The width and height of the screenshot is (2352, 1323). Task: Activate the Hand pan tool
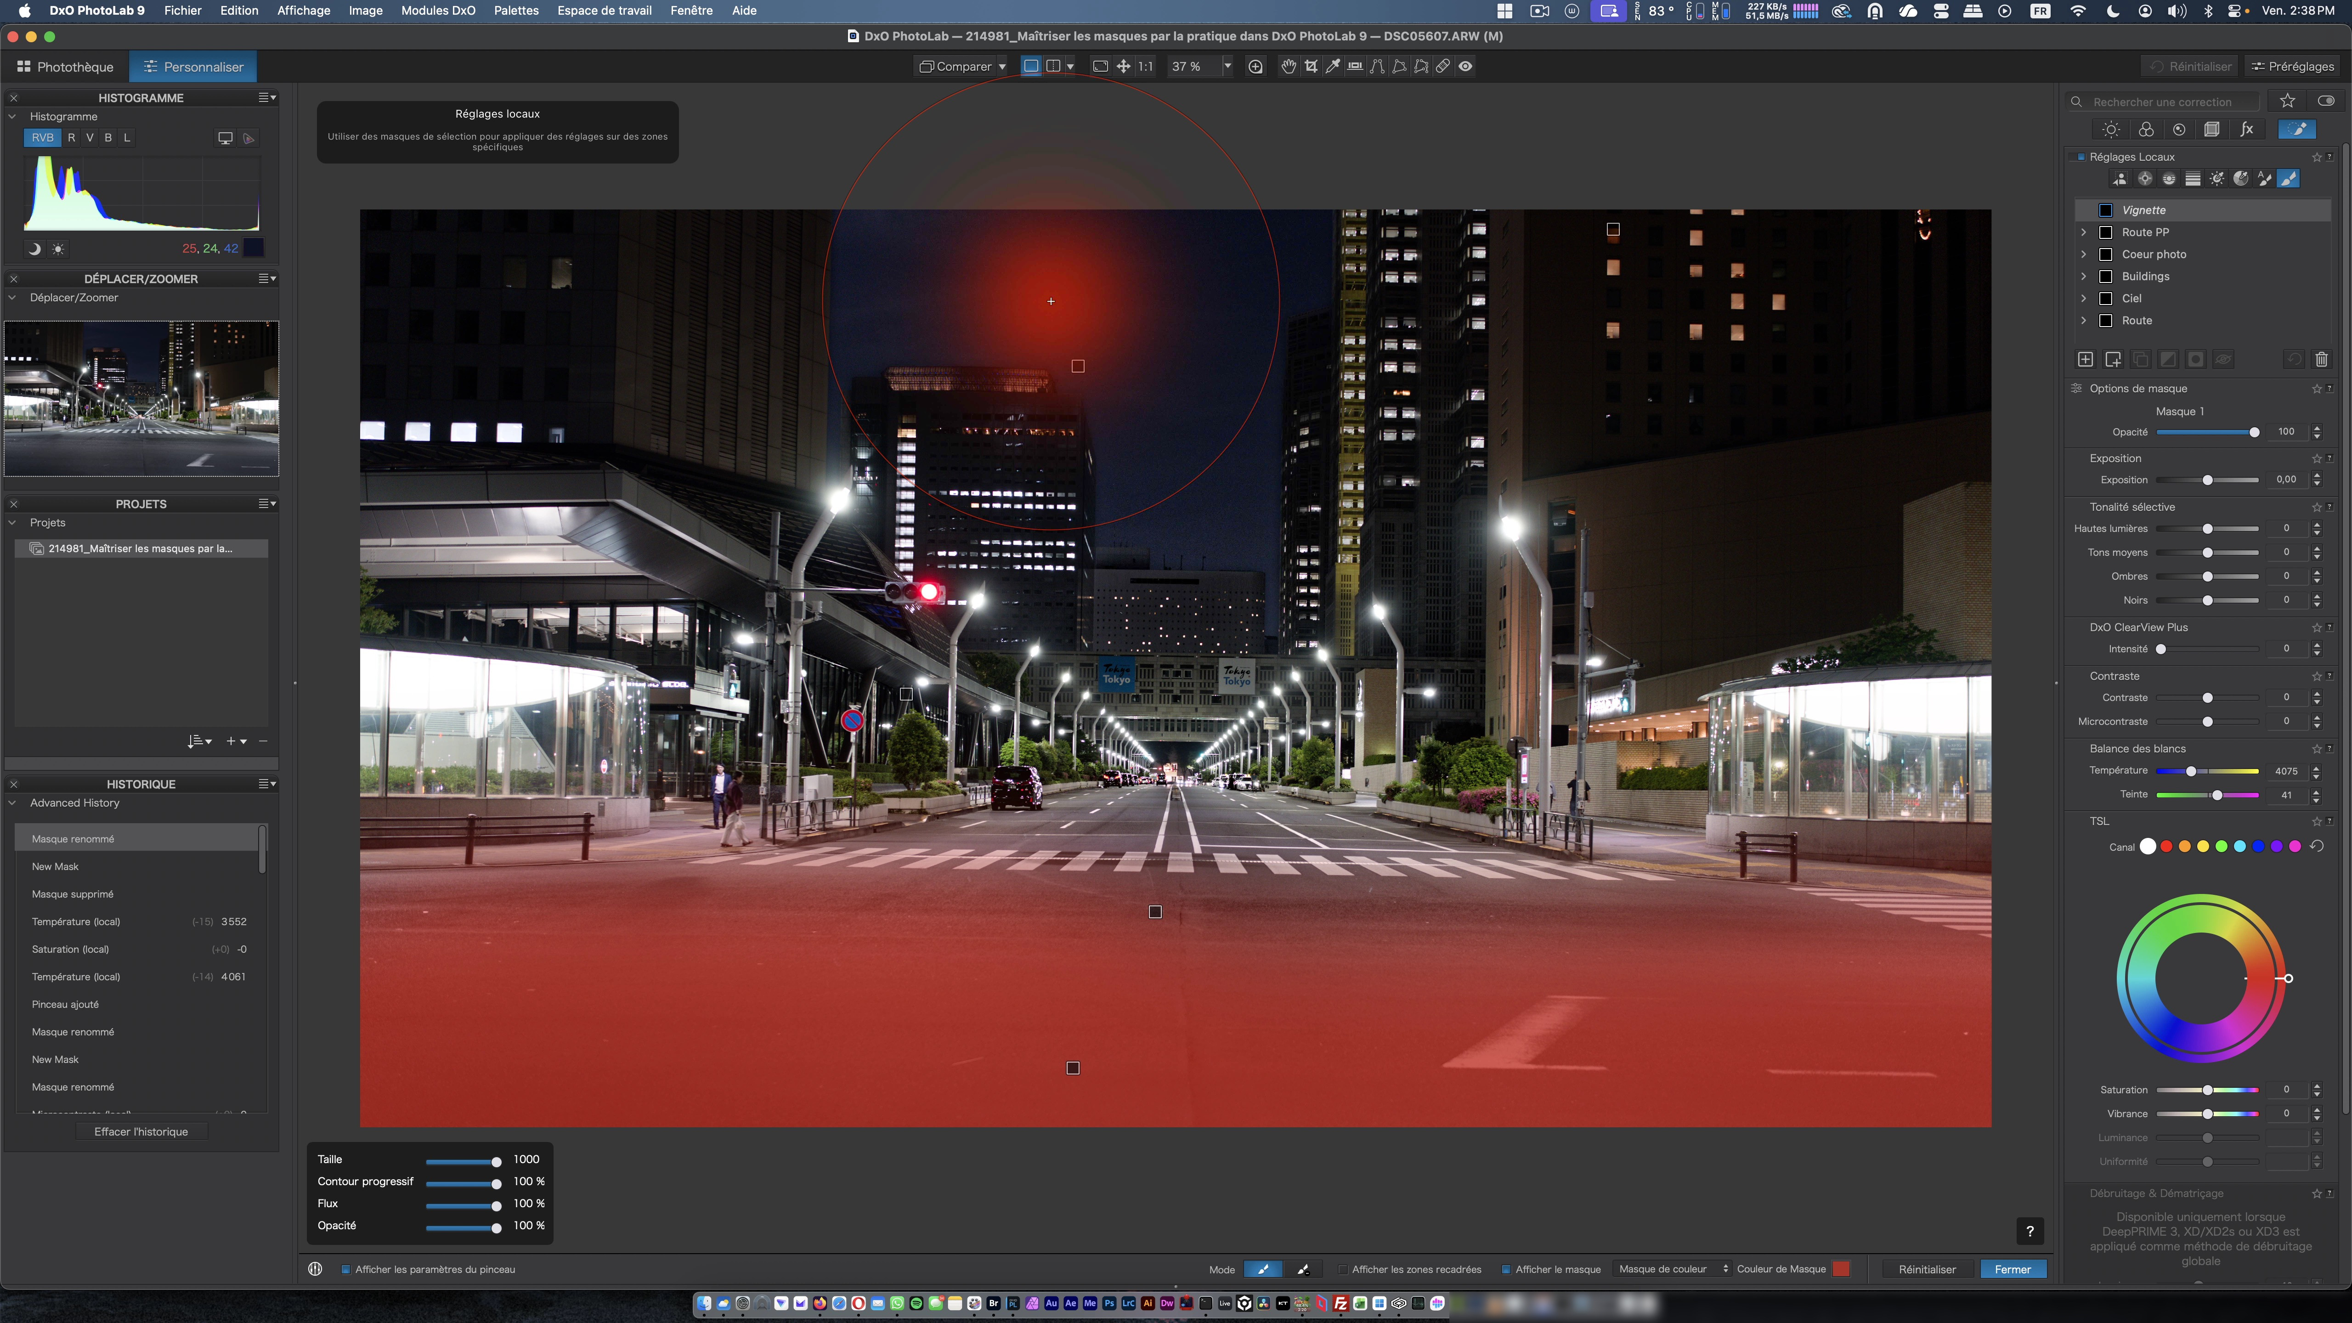[x=1288, y=67]
